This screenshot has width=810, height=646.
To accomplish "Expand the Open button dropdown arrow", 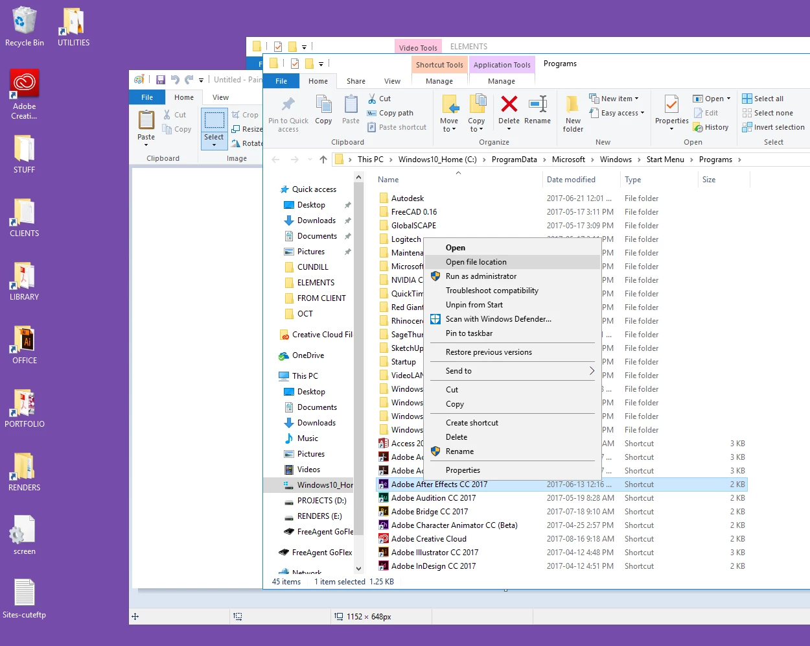I will [728, 99].
